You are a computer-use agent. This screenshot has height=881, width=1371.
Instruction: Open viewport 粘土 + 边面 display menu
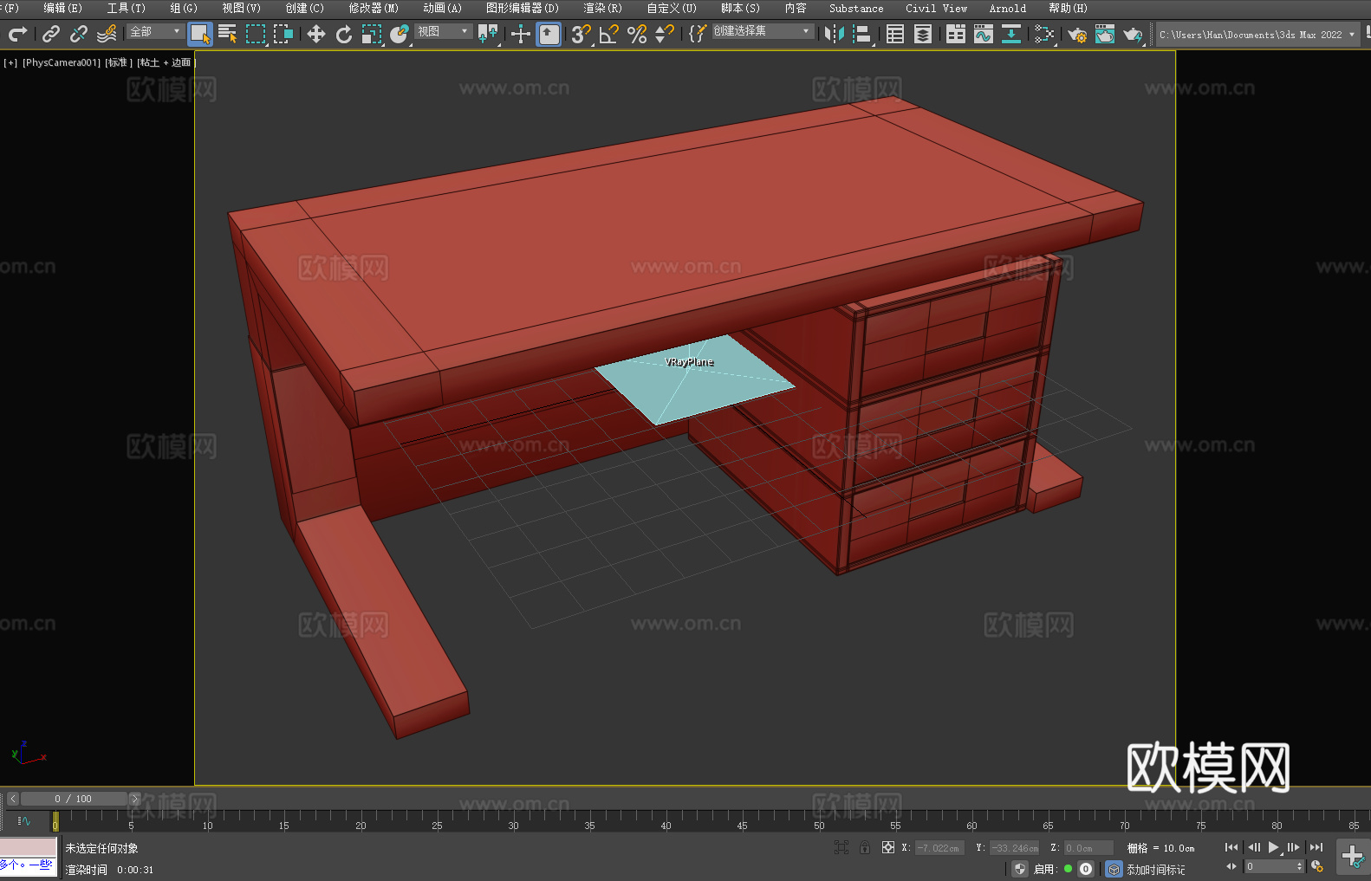(x=166, y=62)
